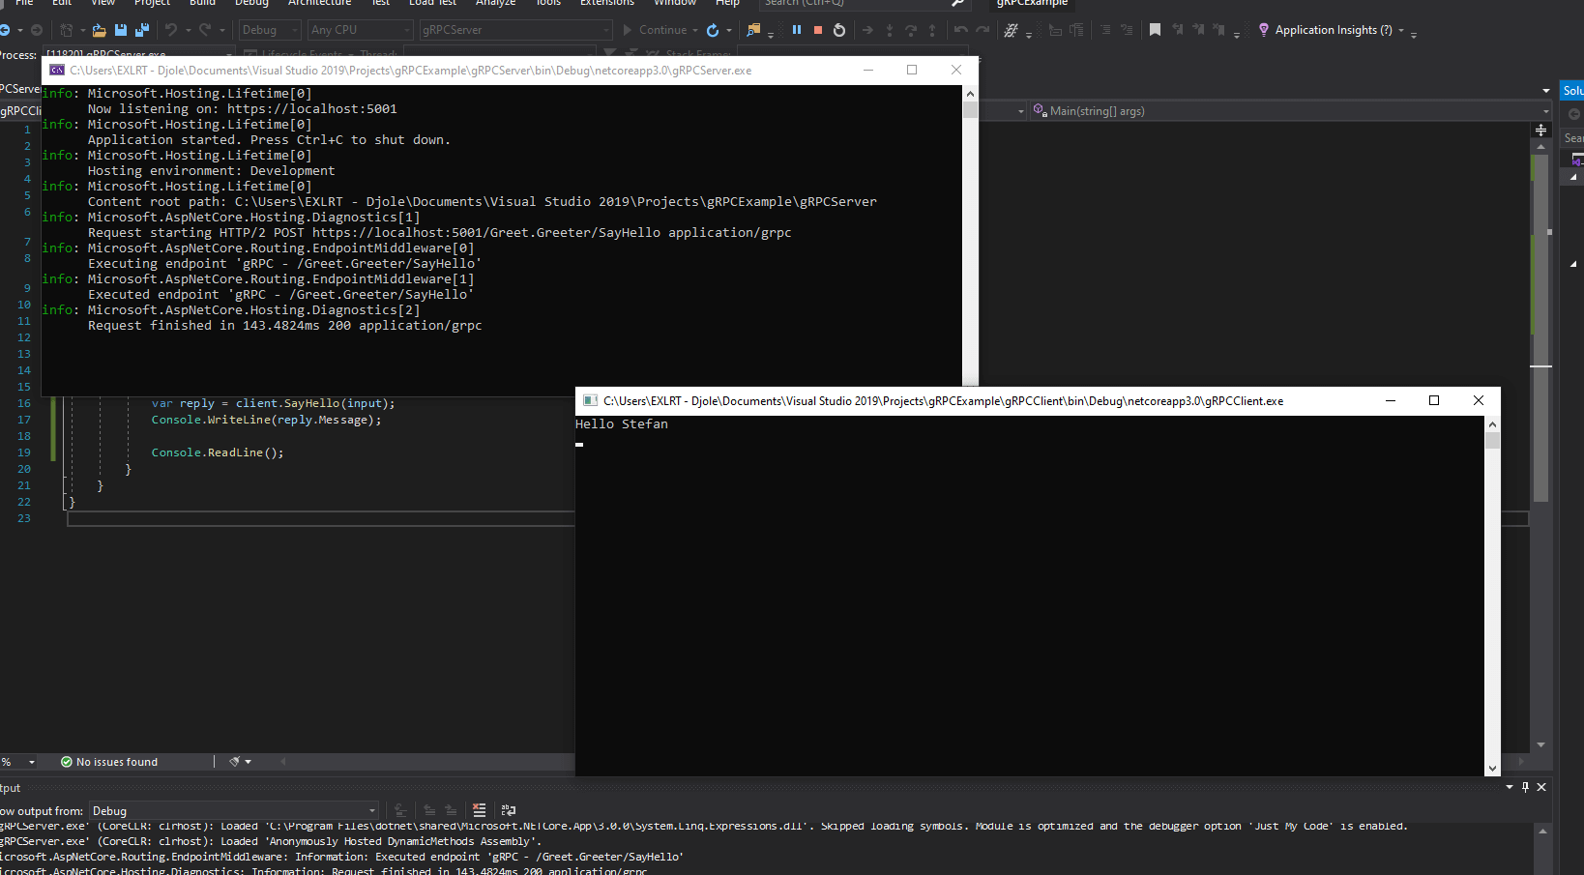Click the search magnifier icon
The width and height of the screenshot is (1584, 875).
tap(957, 3)
